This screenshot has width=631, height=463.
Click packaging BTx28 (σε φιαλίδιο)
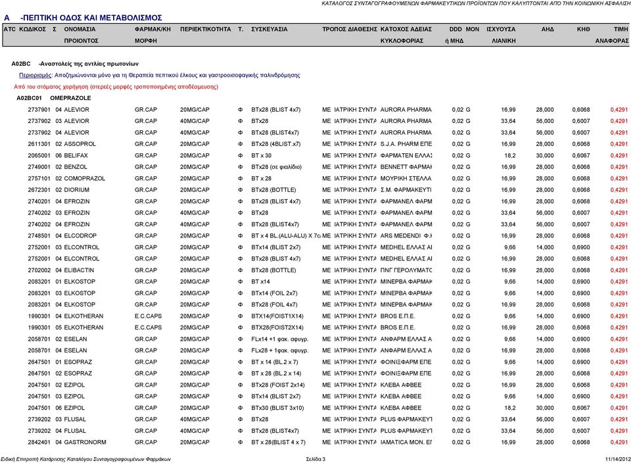pyautogui.click(x=276, y=167)
